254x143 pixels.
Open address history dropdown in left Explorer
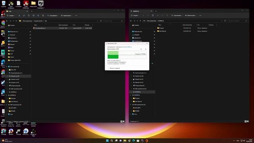pos(98,21)
